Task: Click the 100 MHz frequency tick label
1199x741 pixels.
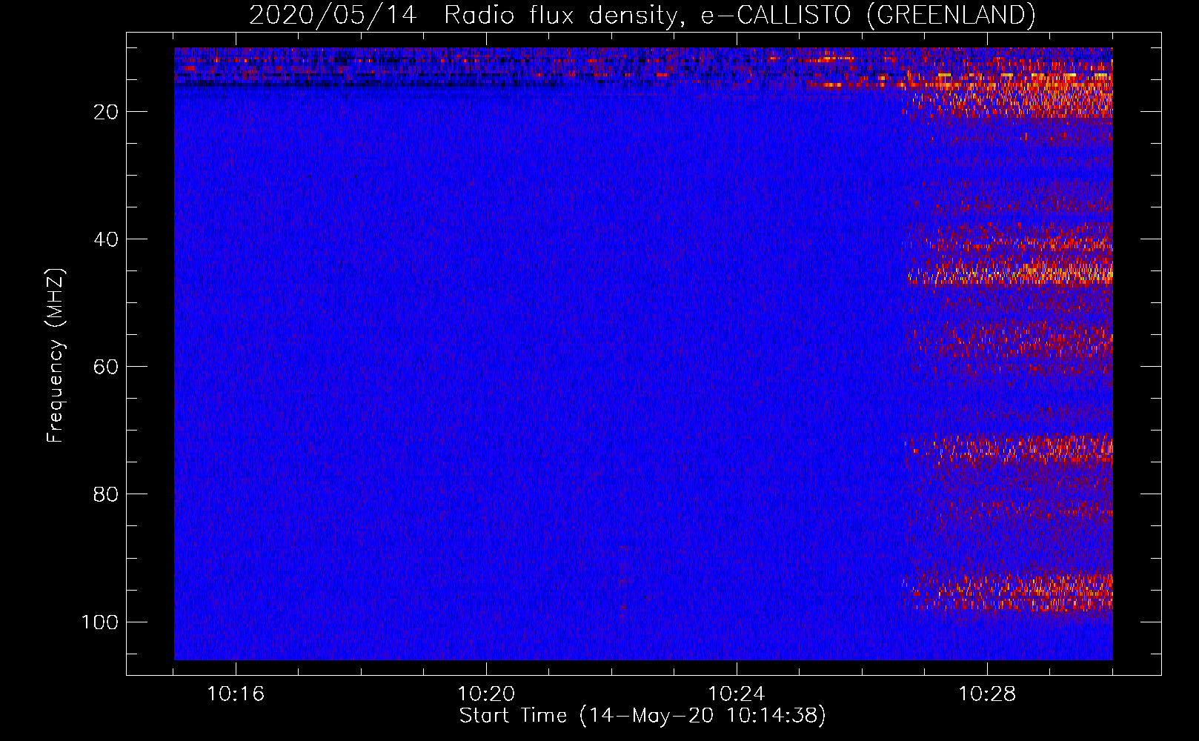Action: pyautogui.click(x=100, y=622)
